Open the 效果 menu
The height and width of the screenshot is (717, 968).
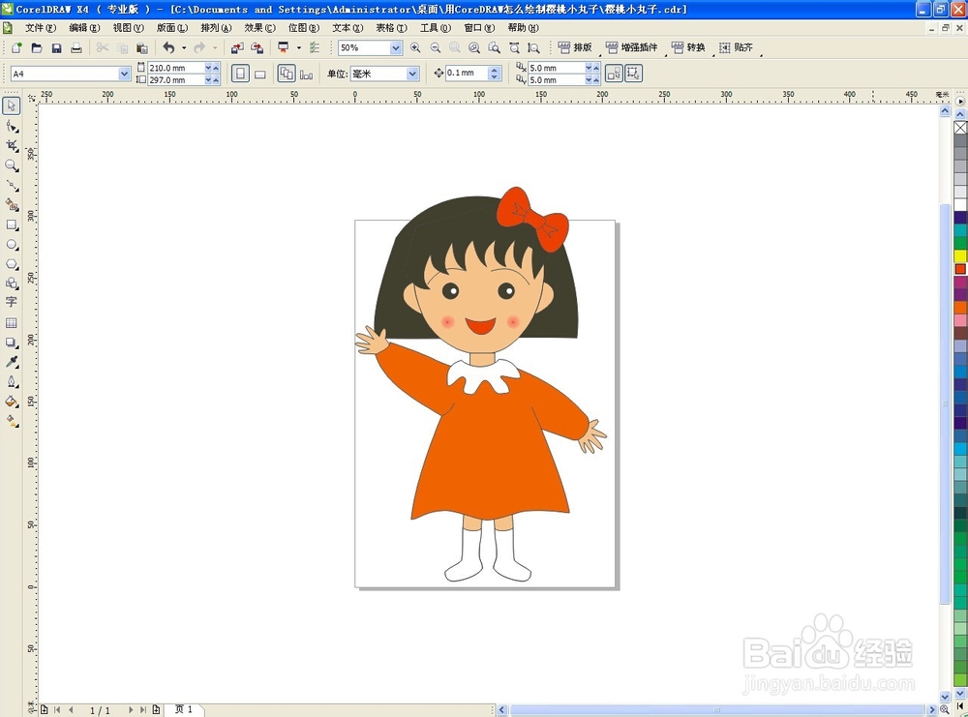pos(259,28)
